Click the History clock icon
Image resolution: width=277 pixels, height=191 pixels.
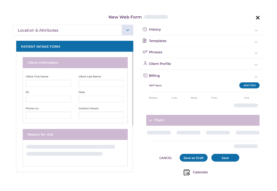click(145, 29)
